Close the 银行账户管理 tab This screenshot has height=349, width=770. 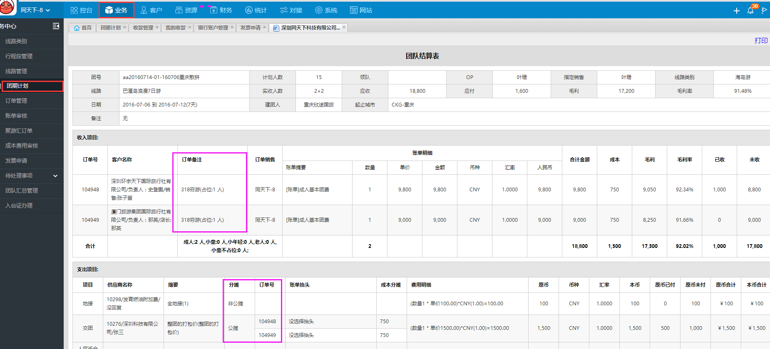(232, 27)
